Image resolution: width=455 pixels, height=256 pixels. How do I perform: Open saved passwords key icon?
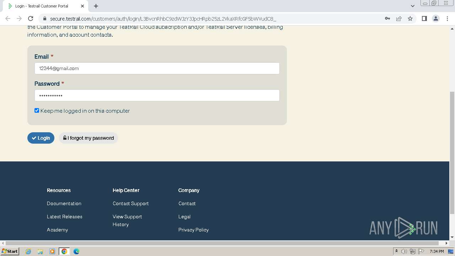[387, 18]
